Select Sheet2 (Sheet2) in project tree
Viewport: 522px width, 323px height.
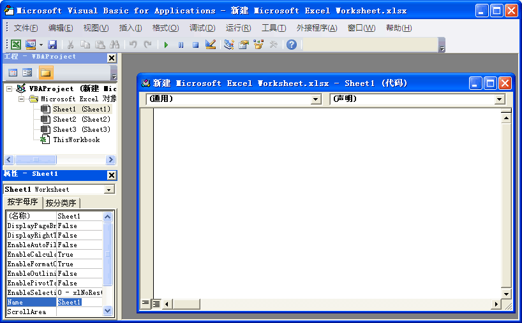[x=81, y=119]
